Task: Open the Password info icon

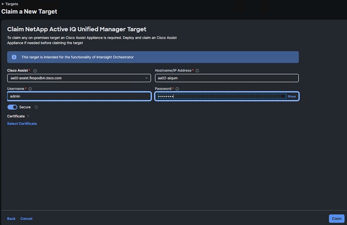Action: coord(177,89)
